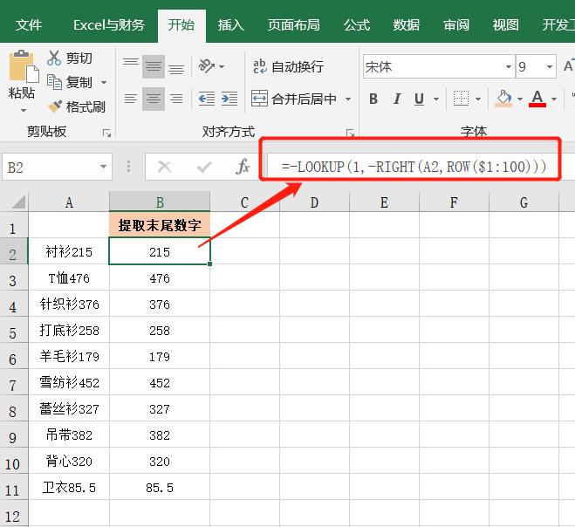Click into the formula bar text
The width and height of the screenshot is (575, 527).
pos(414,167)
